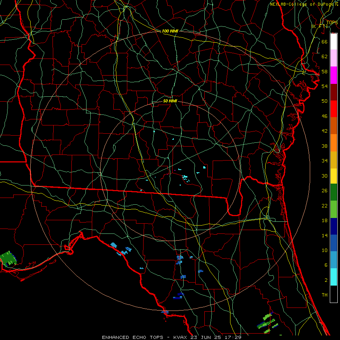Click the "50" legend label

(x=325, y=101)
